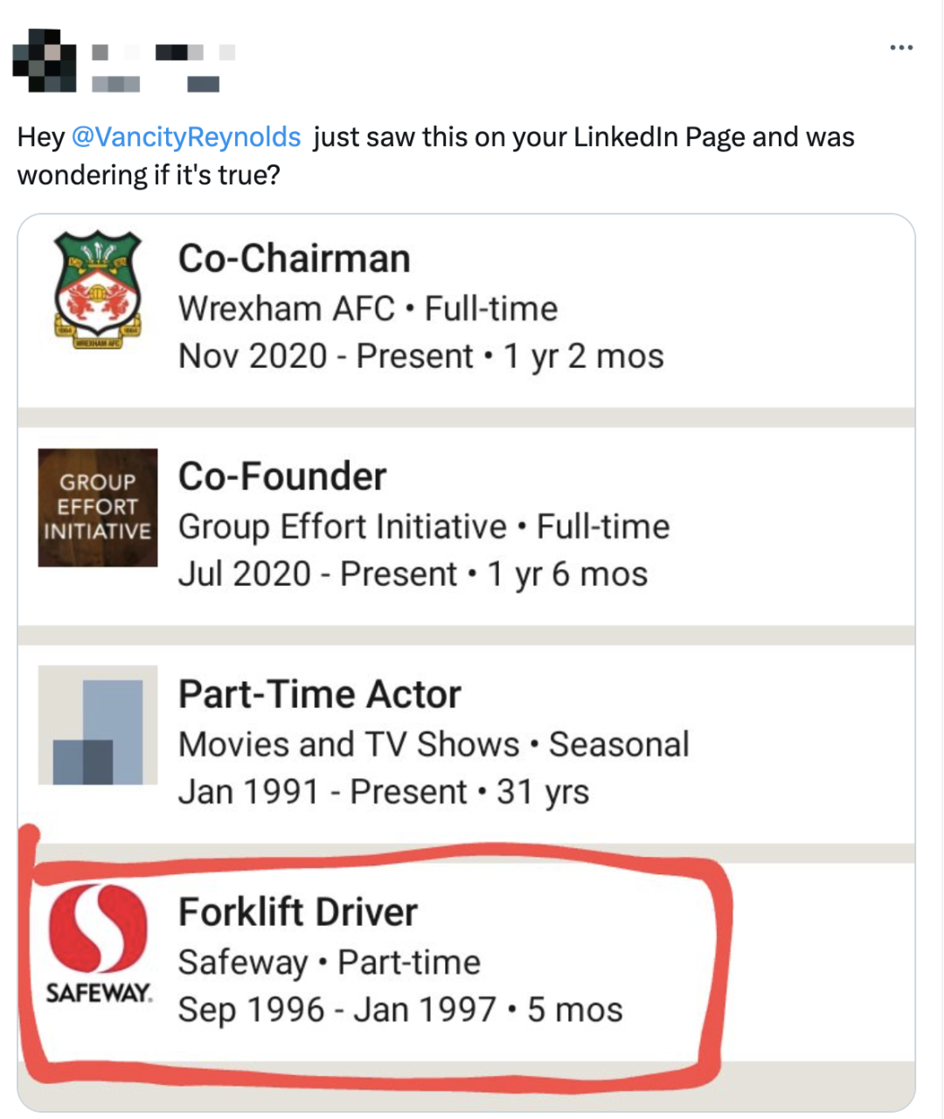This screenshot has width=944, height=1119.
Task: Click the Jan 1991 - Present date line
Action: [x=384, y=792]
